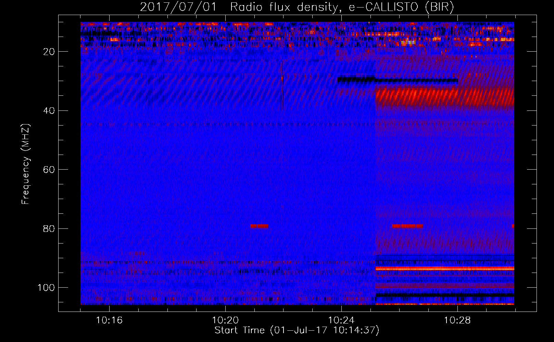Click the 'Start Time (01-Jul-17 10:14:37)' axis label
Screen dimensions: 554x342
tap(297, 330)
